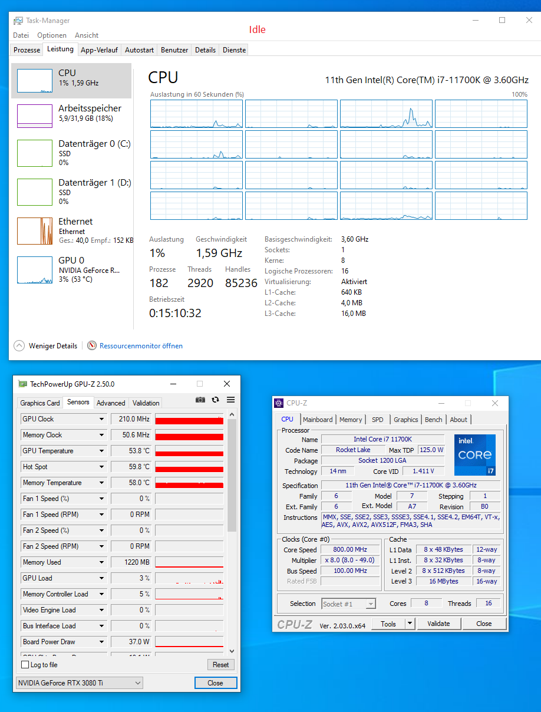This screenshot has width=541, height=712.
Task: Click the Reset button in GPU-Z
Action: tap(221, 664)
